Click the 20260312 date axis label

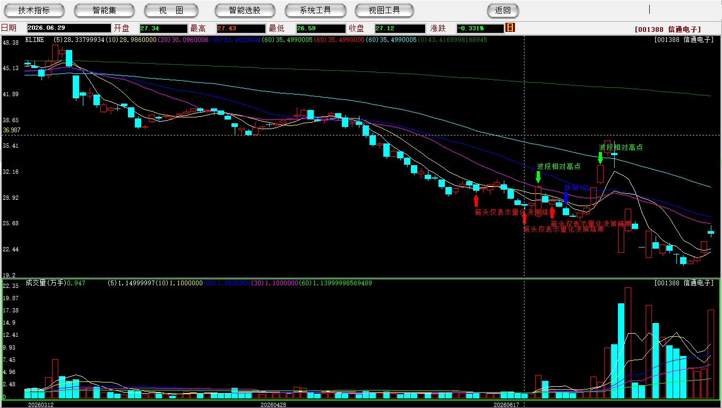tap(41, 405)
